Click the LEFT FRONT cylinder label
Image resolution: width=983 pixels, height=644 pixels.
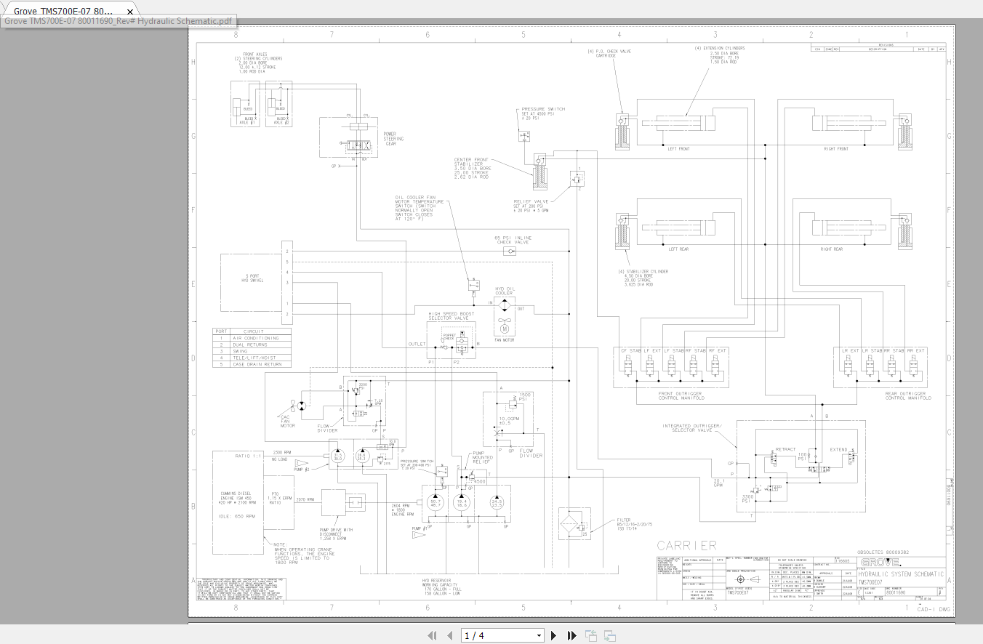(678, 148)
